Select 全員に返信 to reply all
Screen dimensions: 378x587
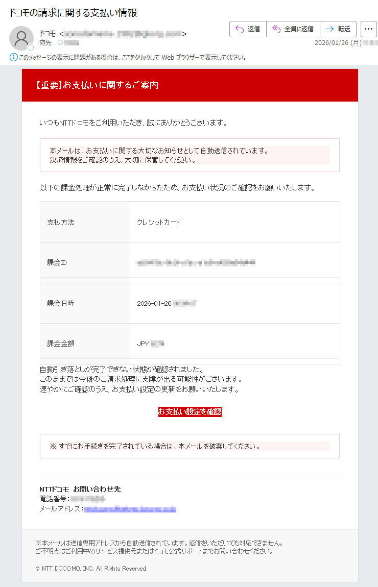[x=293, y=29]
